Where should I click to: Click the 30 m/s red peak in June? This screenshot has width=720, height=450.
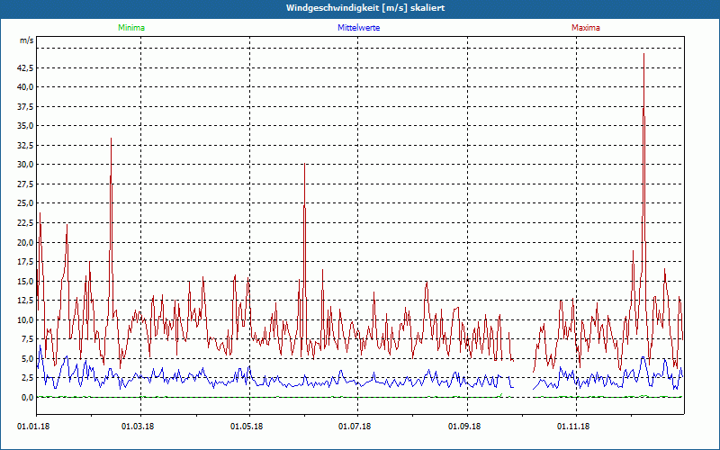[x=304, y=166]
